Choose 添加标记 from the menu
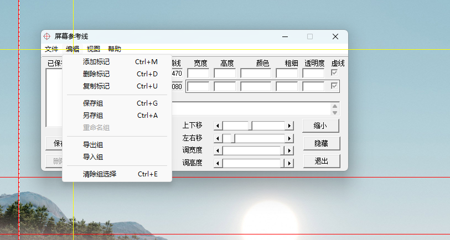Image resolution: width=450 pixels, height=240 pixels. (117, 61)
